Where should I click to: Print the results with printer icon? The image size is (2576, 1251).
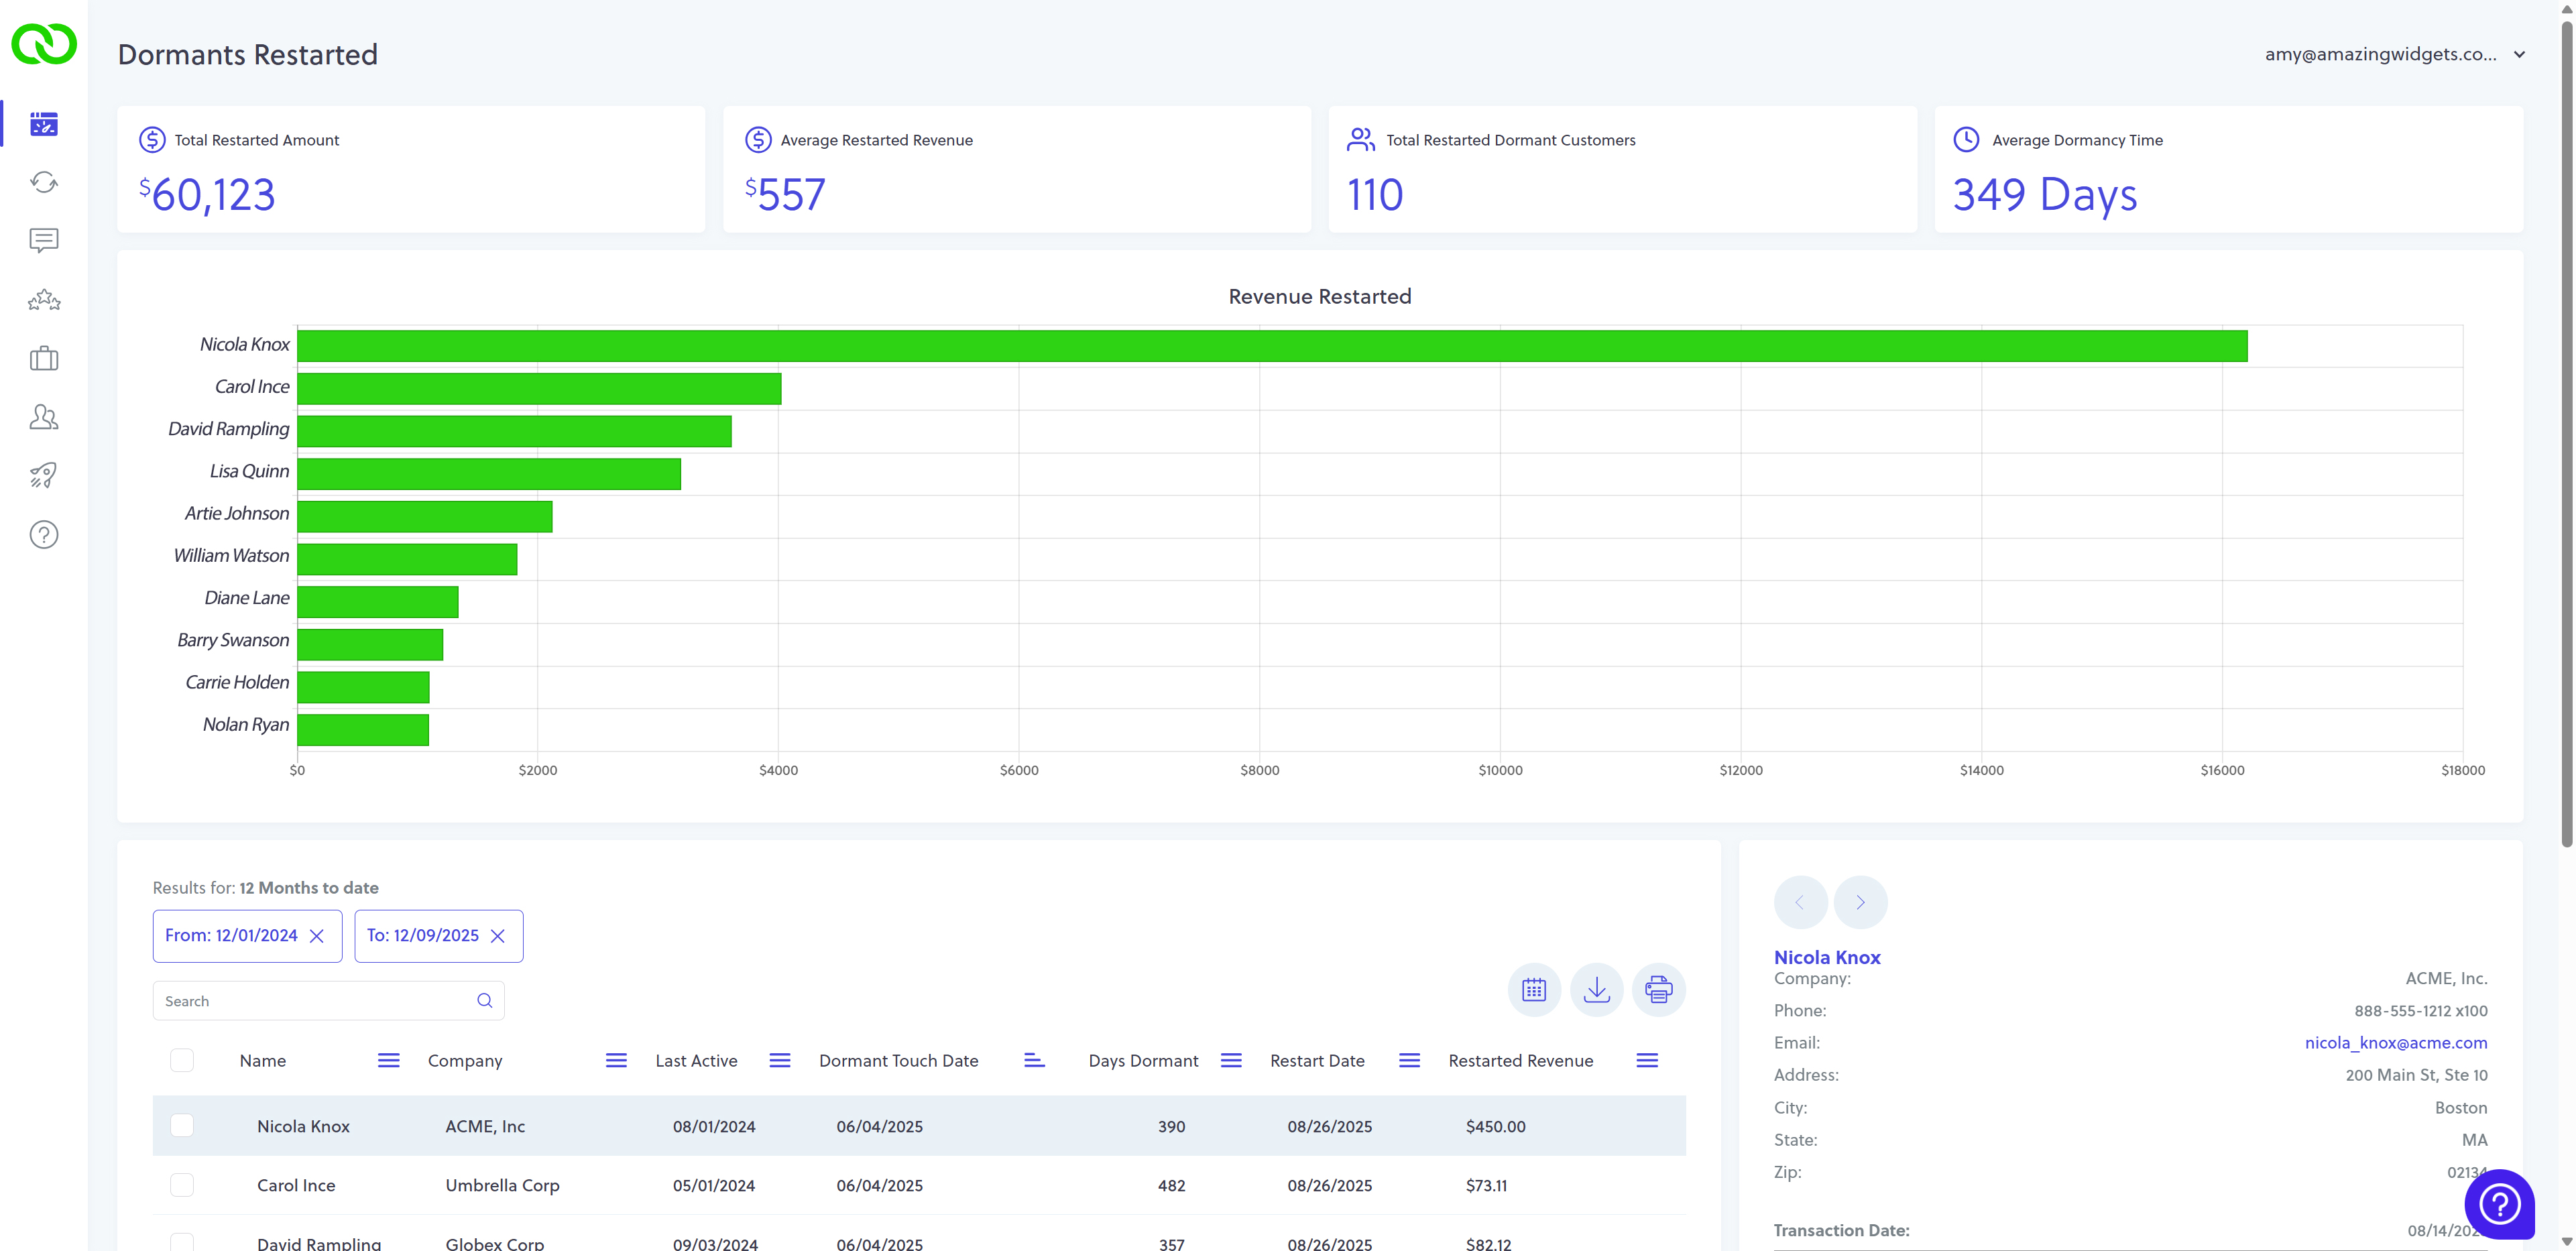[x=1658, y=990]
